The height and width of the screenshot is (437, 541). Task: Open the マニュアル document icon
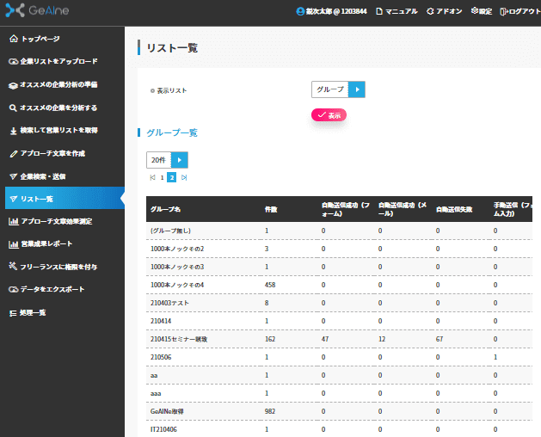click(379, 11)
